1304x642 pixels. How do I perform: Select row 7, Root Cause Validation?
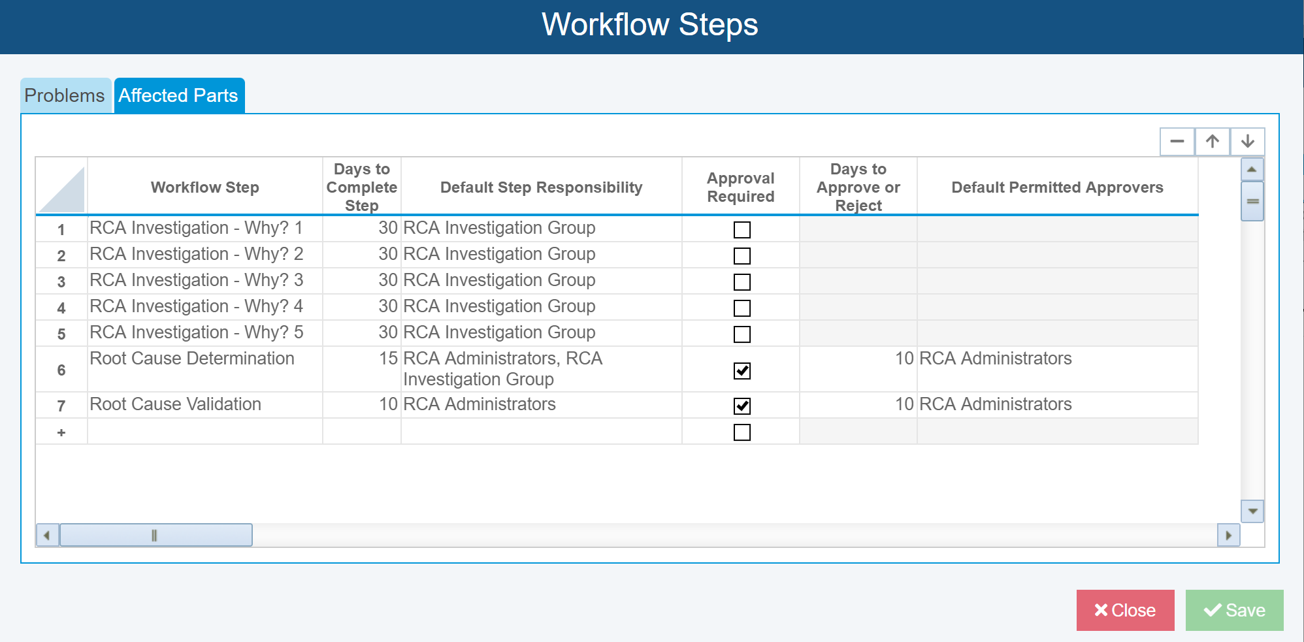click(x=61, y=405)
